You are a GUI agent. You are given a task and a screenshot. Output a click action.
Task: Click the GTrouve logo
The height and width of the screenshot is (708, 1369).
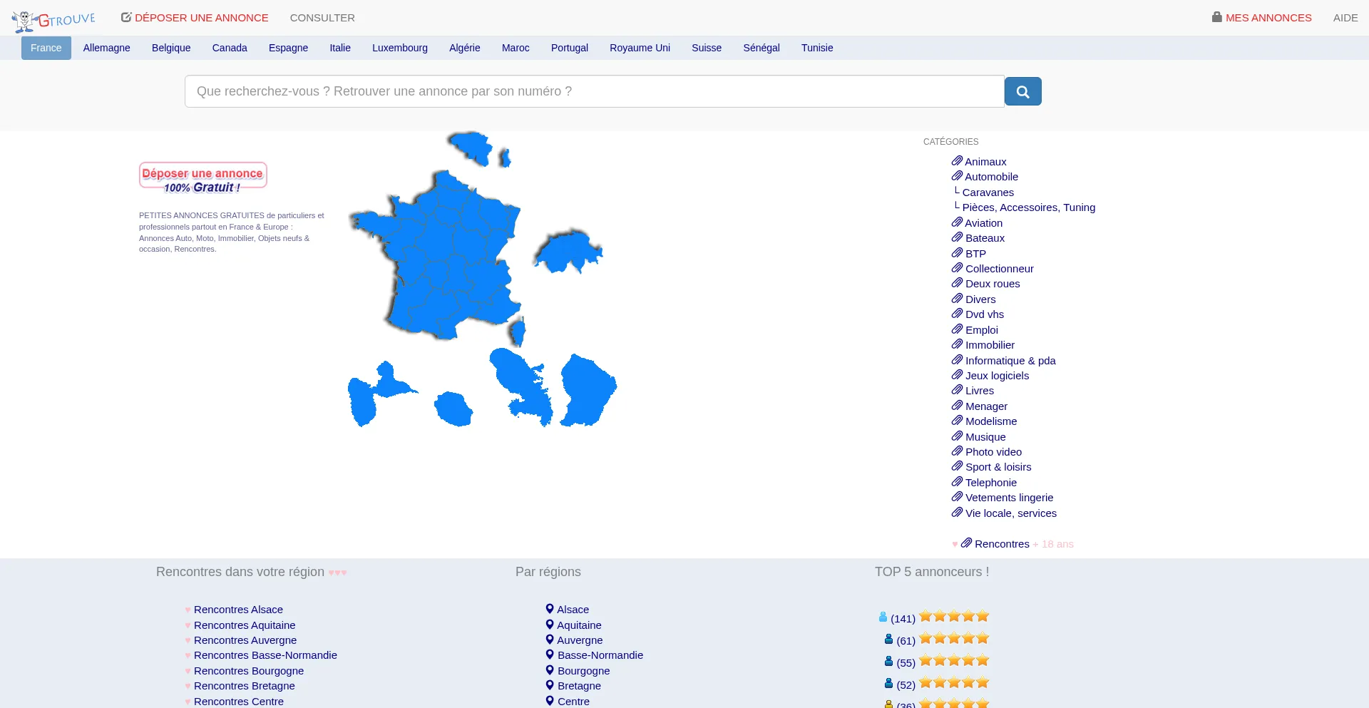point(53,20)
